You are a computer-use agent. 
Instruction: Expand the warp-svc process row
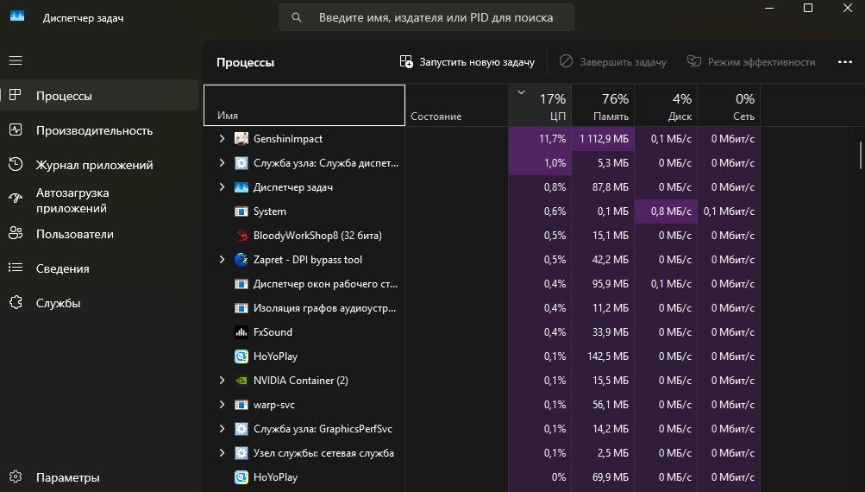coord(222,405)
